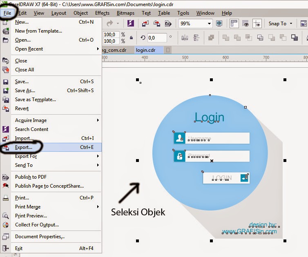Toggle show grid icon
The width and height of the screenshot is (308, 257).
pos(246,24)
